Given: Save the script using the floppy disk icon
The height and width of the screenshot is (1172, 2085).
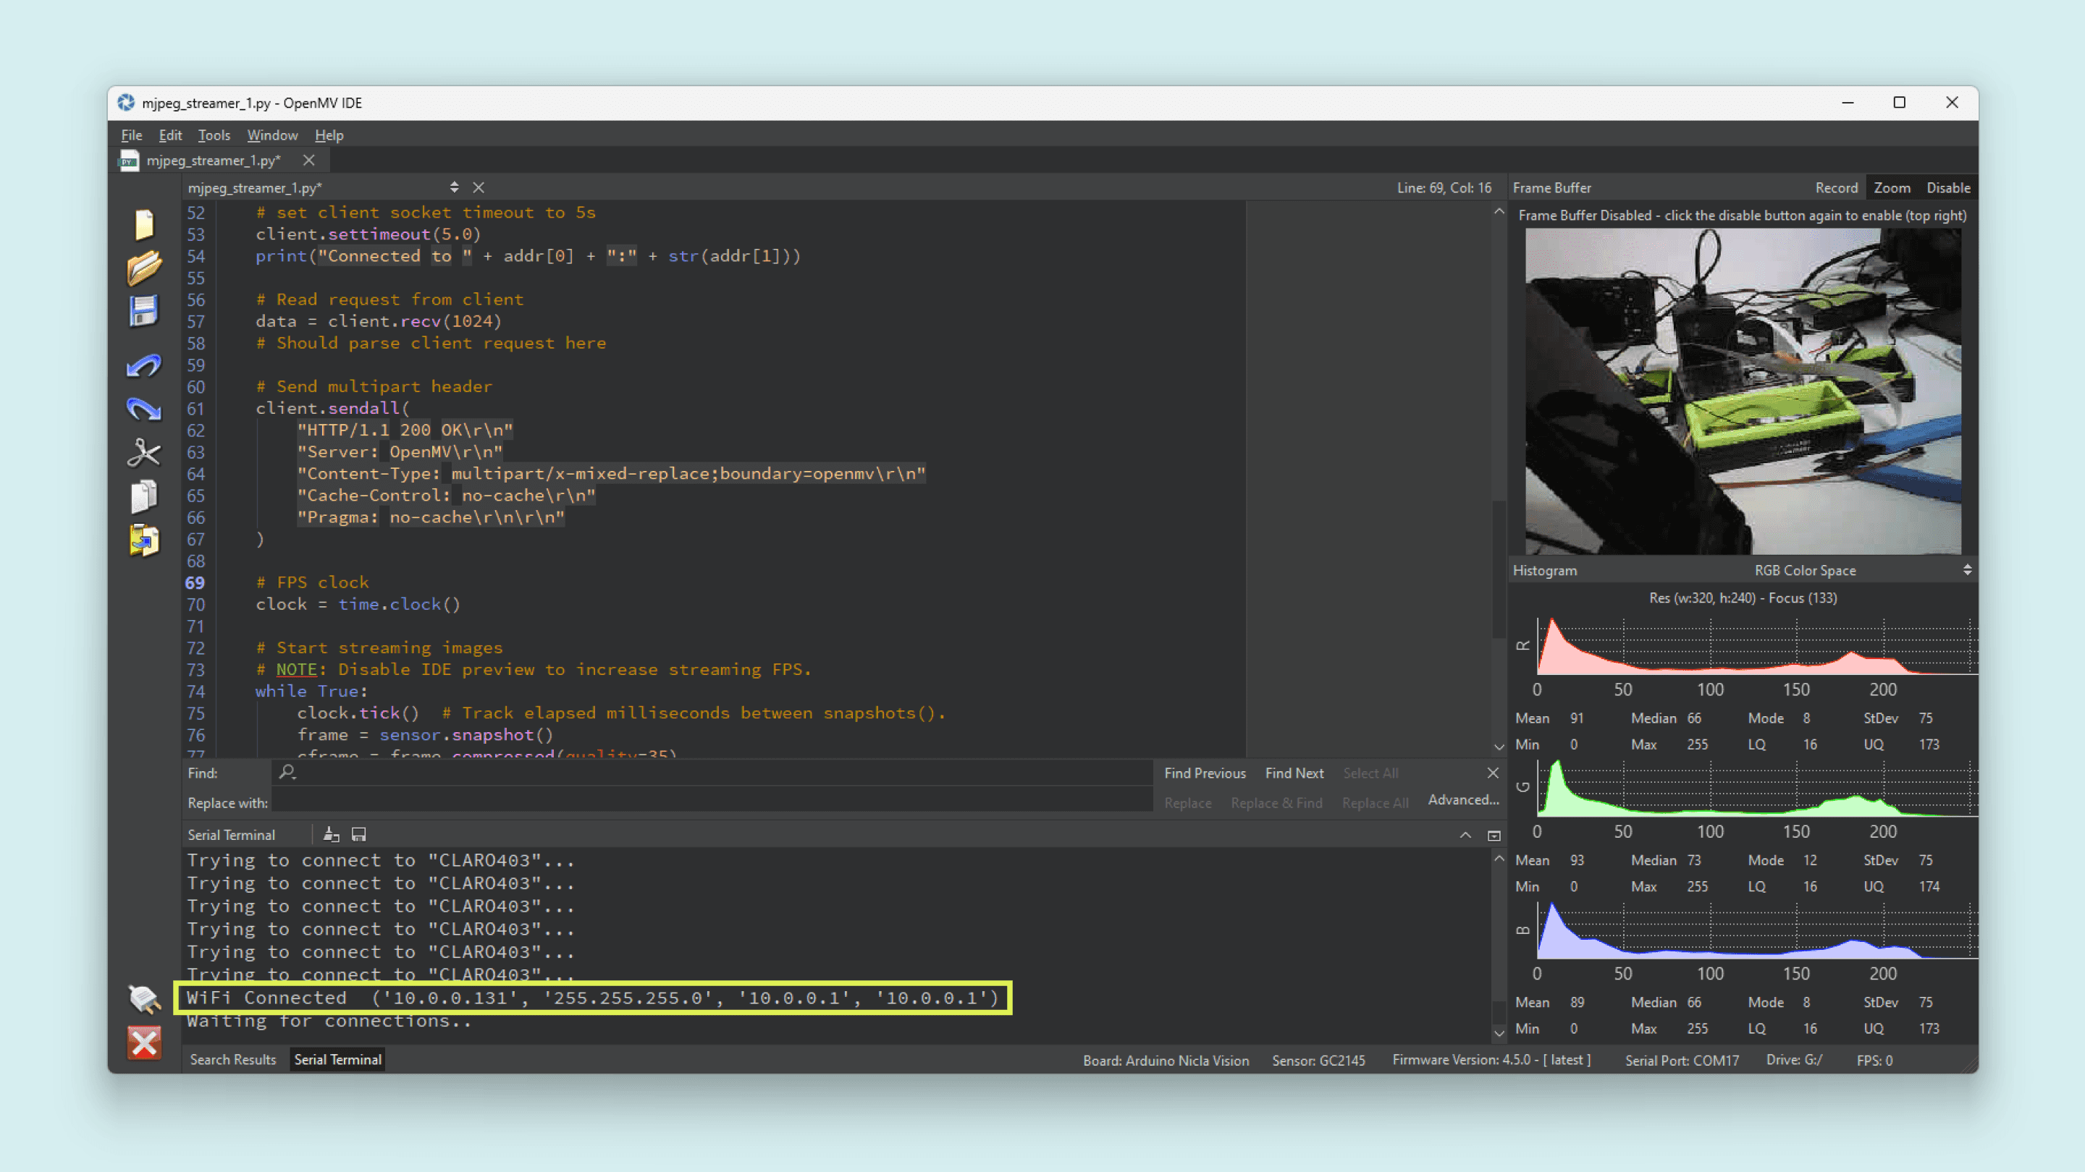Looking at the screenshot, I should 144,310.
